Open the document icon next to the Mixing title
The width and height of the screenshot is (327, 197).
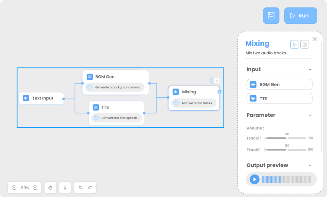coord(305,44)
